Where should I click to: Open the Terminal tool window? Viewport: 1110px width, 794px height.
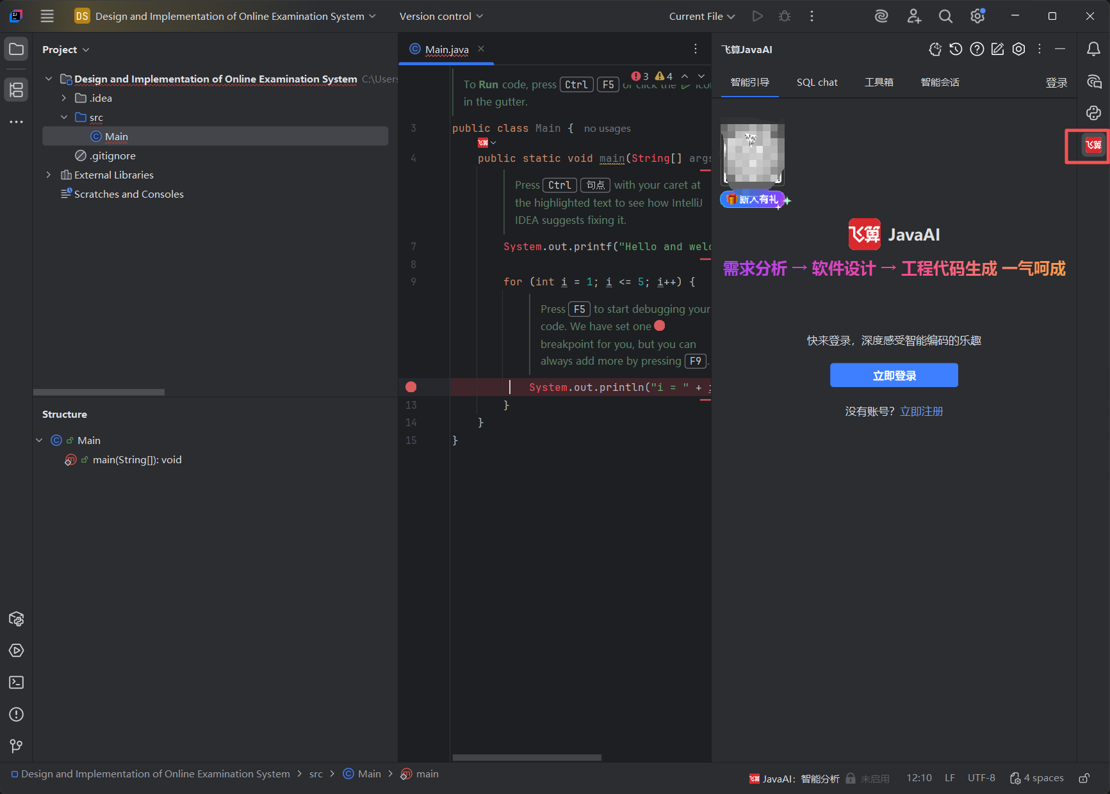pos(17,683)
